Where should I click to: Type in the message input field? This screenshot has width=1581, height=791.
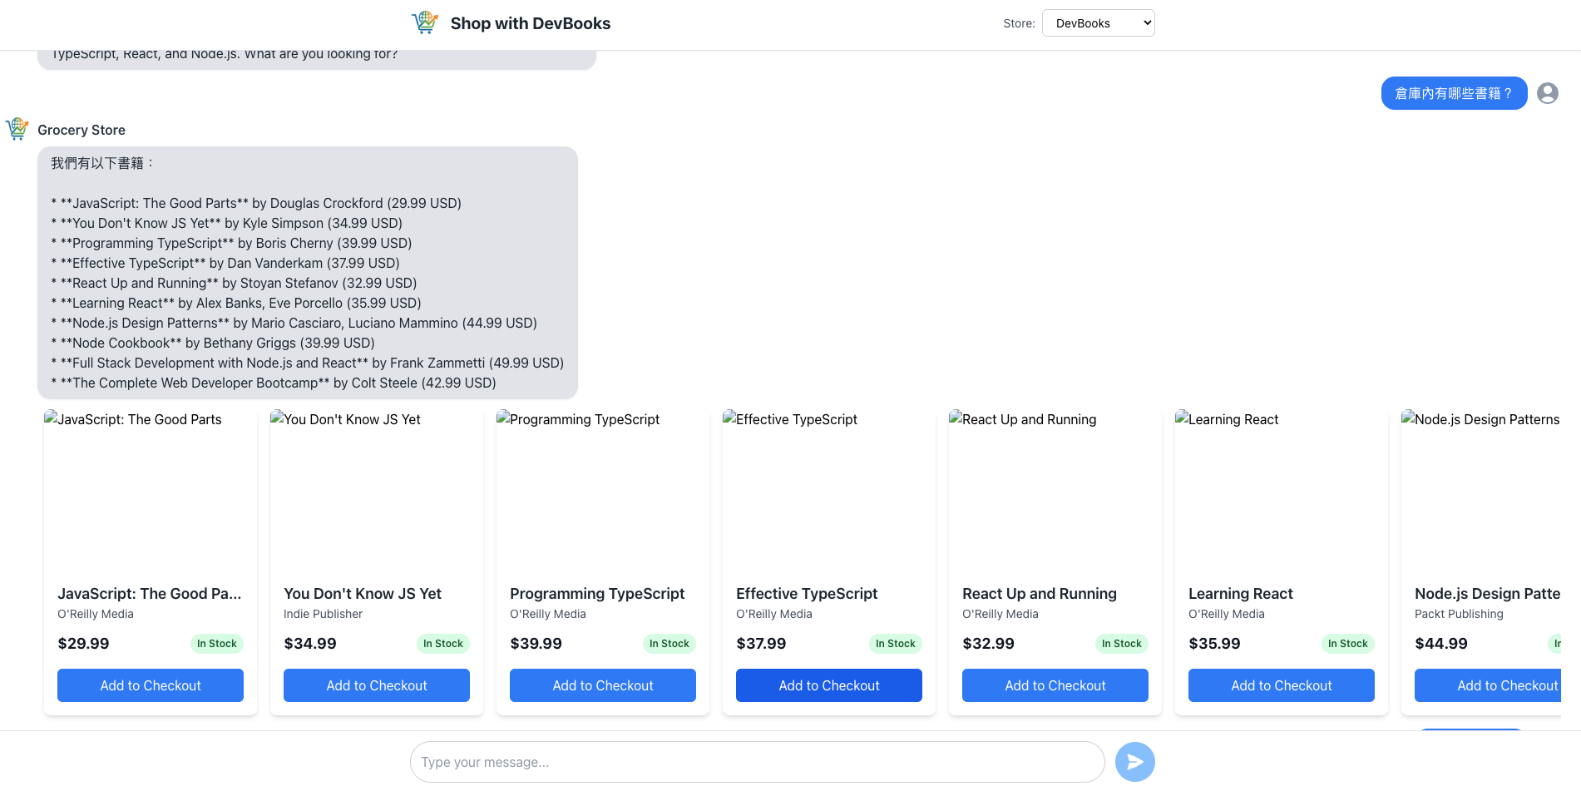pos(757,762)
